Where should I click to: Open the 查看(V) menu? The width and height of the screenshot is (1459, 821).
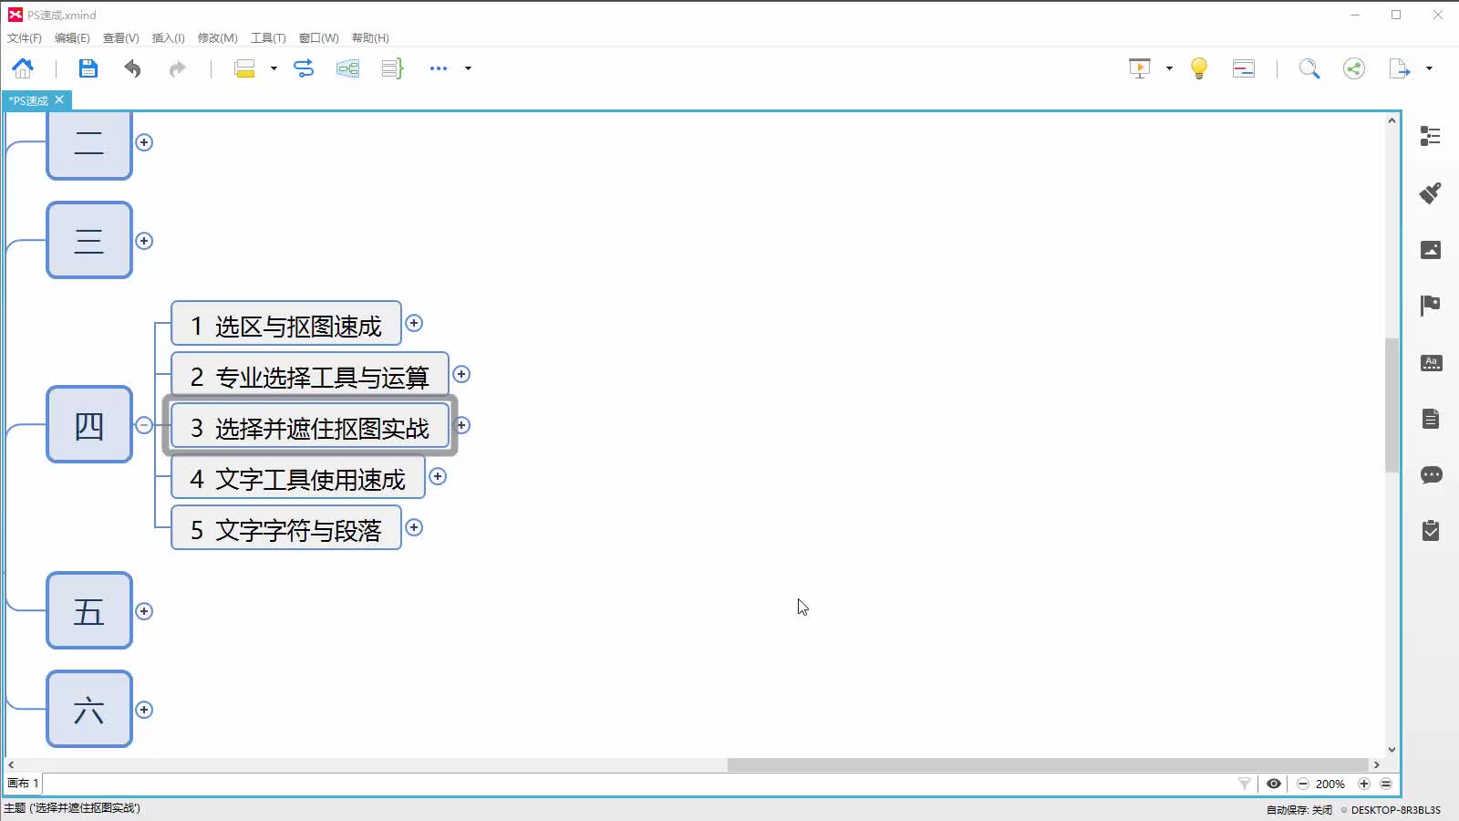120,38
